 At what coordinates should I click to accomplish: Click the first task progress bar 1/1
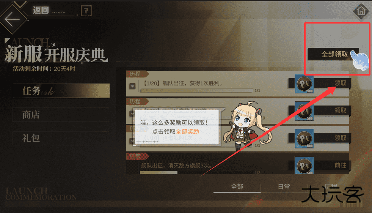click(197, 90)
